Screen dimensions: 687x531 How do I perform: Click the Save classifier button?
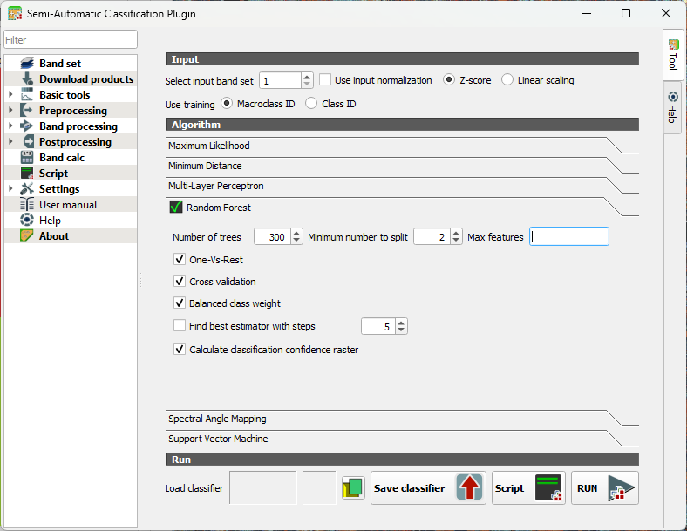point(428,488)
